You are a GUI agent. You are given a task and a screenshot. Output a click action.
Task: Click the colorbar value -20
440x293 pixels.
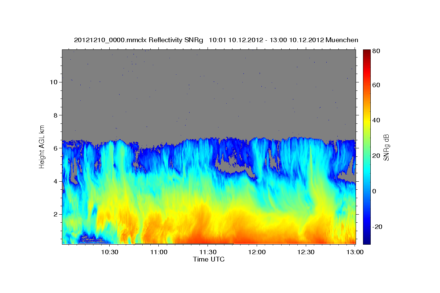(x=377, y=227)
